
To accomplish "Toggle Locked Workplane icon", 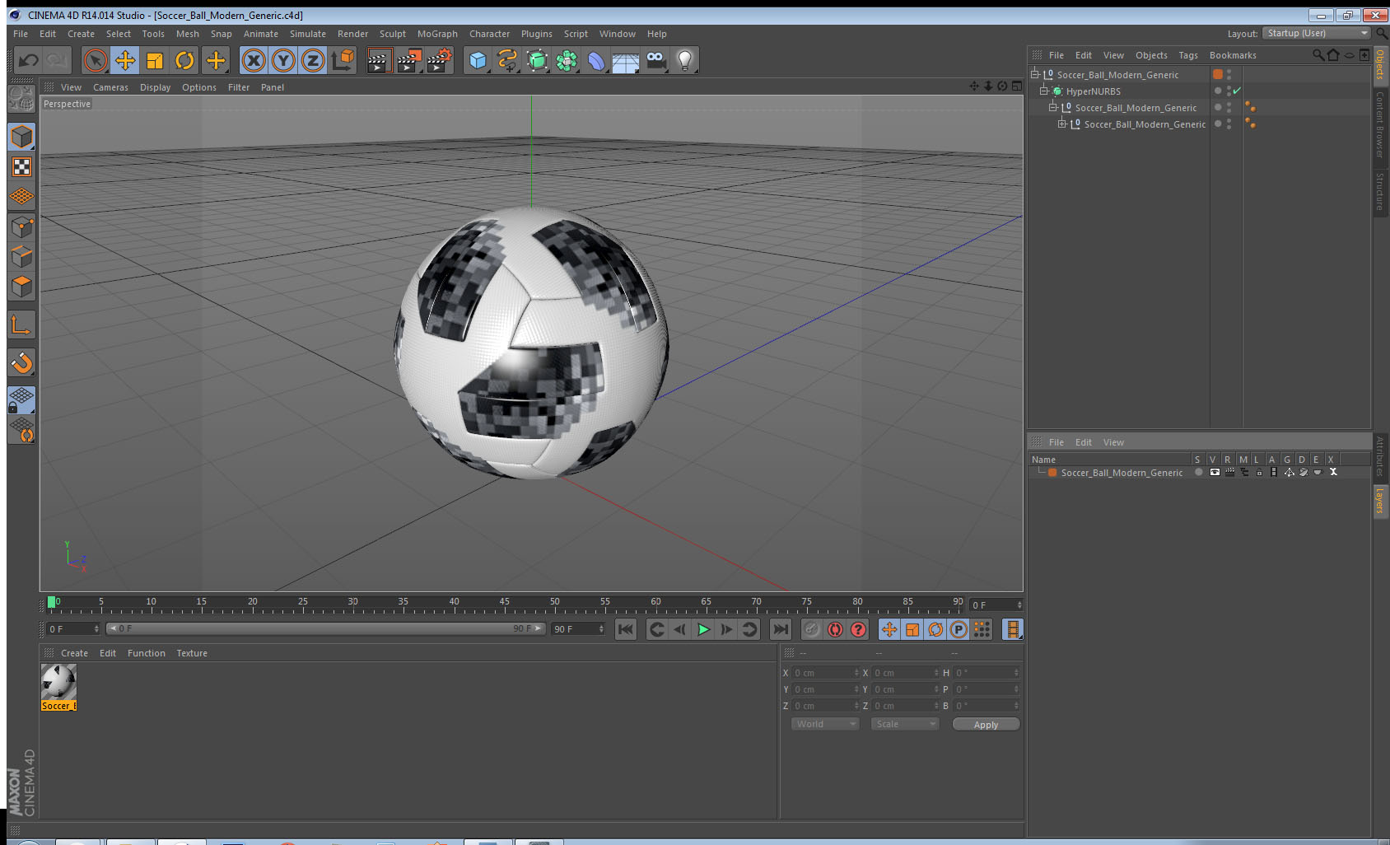I will (21, 400).
